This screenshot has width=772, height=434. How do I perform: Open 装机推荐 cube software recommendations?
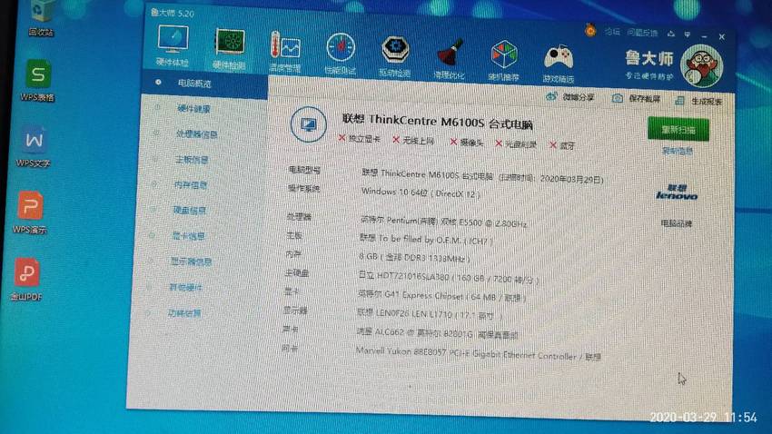point(504,61)
